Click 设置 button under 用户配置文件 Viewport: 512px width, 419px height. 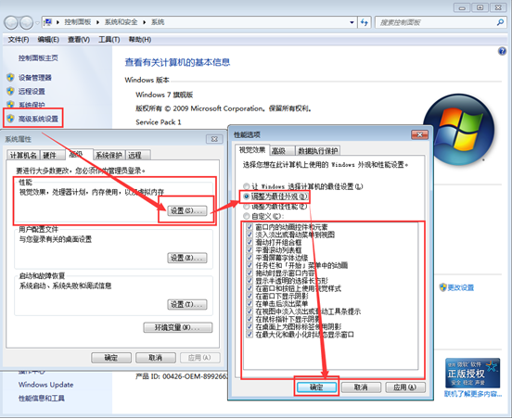click(186, 258)
